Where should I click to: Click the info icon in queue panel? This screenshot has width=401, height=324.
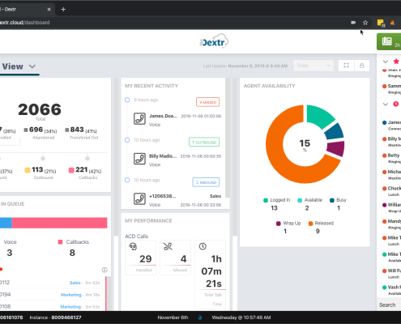(105, 270)
